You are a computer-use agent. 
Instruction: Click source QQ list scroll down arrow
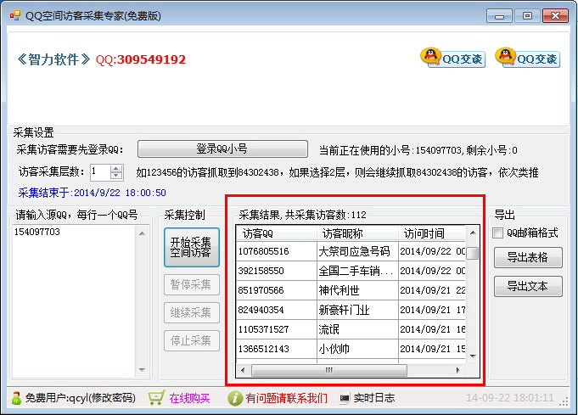pos(142,369)
